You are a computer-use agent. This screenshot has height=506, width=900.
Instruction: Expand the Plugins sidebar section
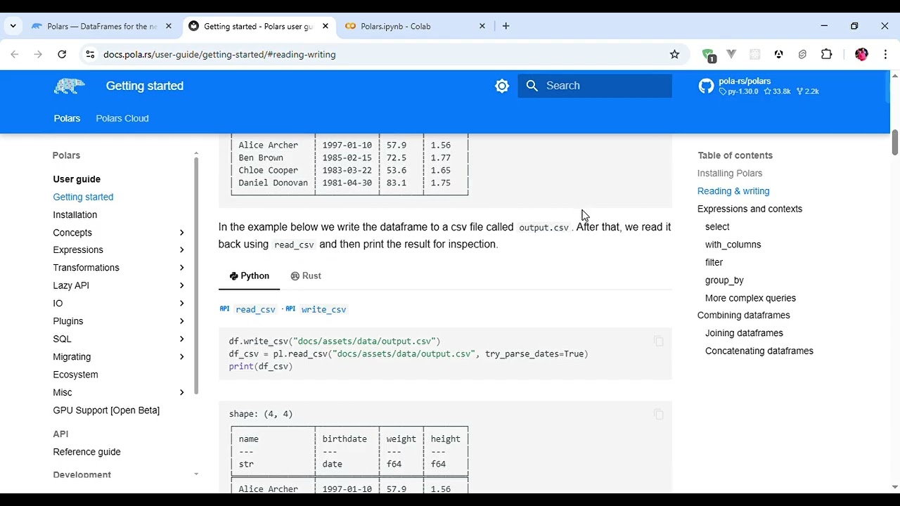click(181, 321)
